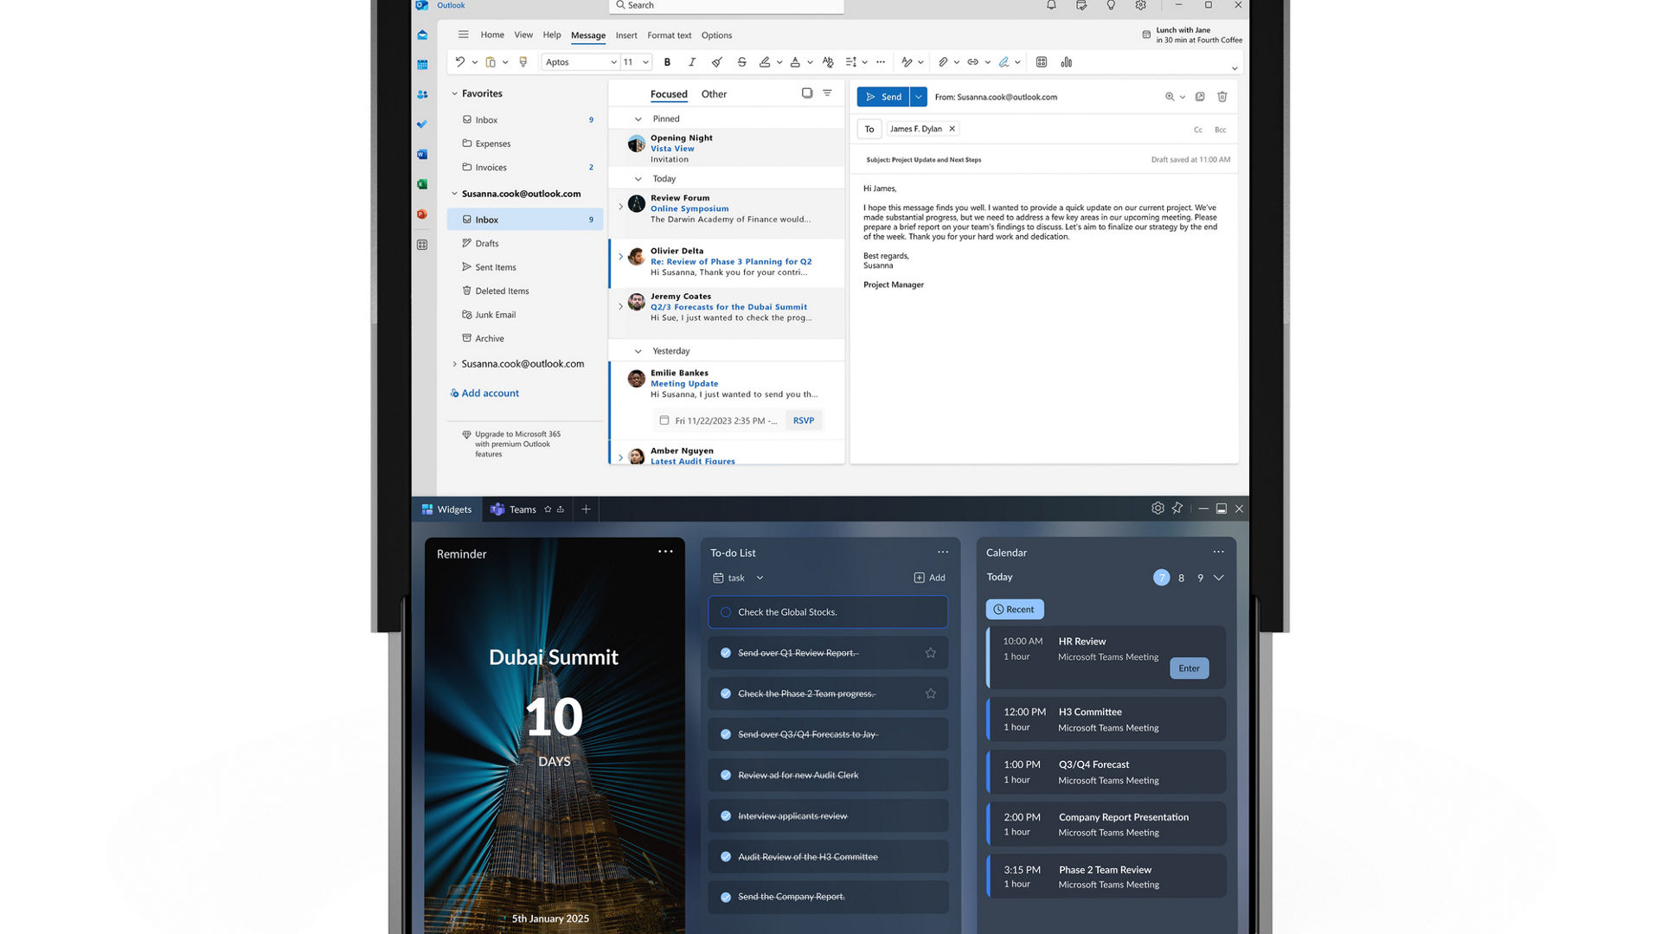This screenshot has width=1661, height=934.
Task: Click the Zoom magnifier icon in draft
Action: (1170, 97)
